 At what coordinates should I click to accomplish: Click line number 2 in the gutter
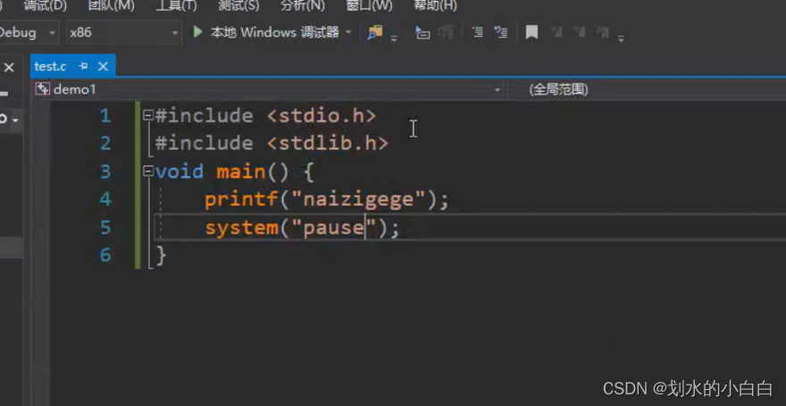105,145
